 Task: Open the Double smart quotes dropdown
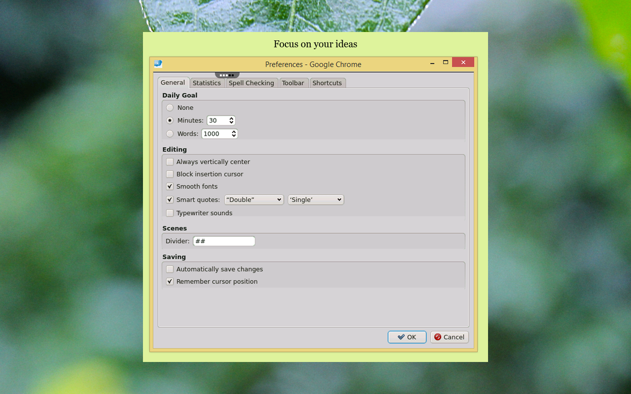[254, 200]
